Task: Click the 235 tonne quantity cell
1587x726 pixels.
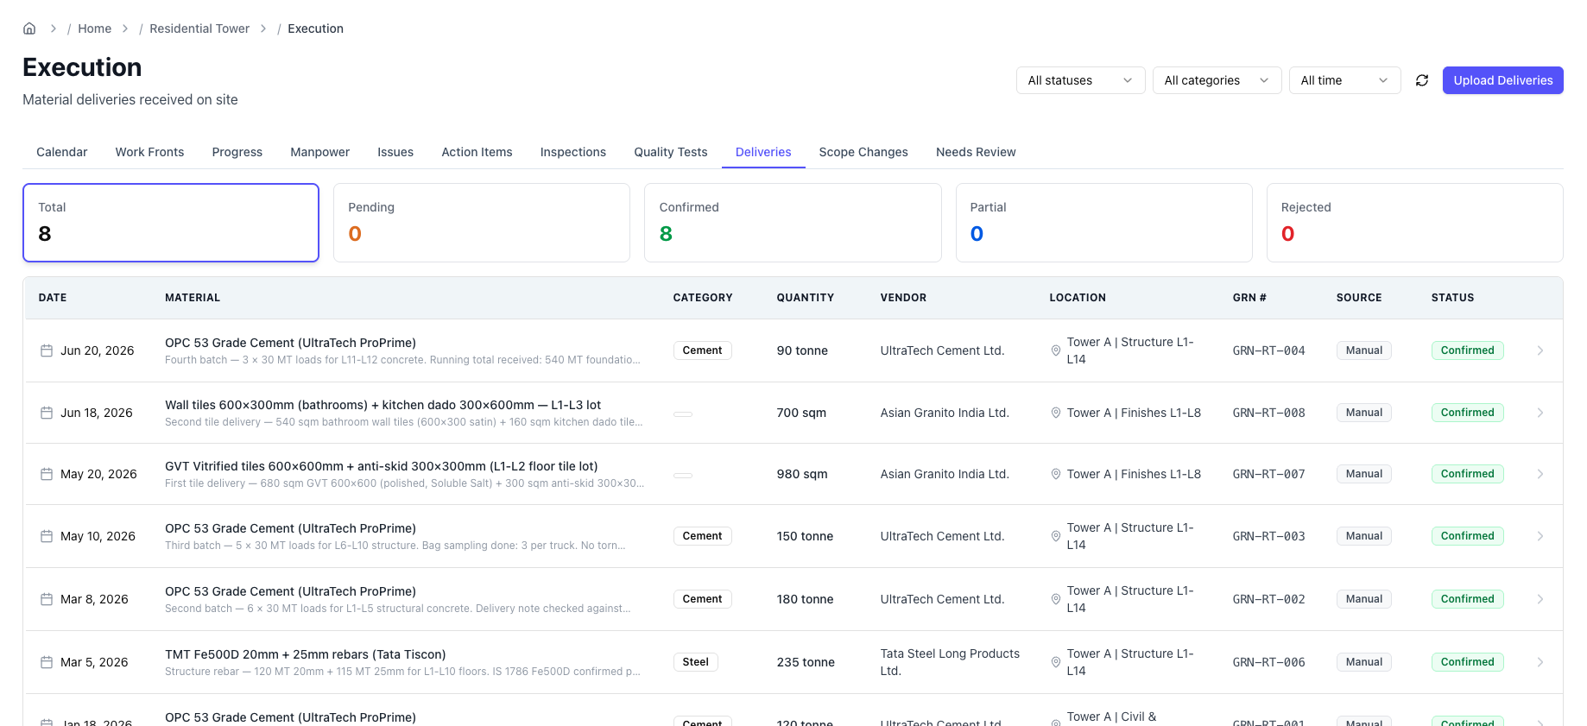Action: click(806, 662)
